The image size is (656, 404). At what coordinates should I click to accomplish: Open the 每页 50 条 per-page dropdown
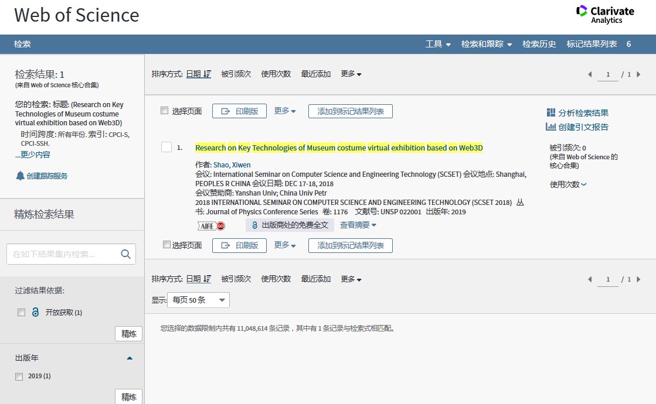pos(198,300)
